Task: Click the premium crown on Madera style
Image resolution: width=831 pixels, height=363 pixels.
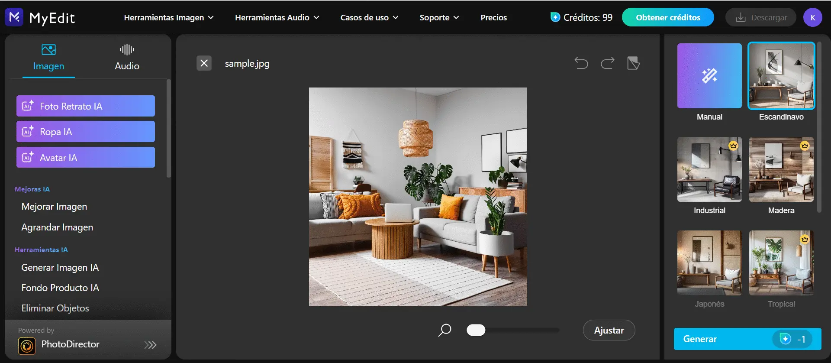Action: click(x=805, y=146)
